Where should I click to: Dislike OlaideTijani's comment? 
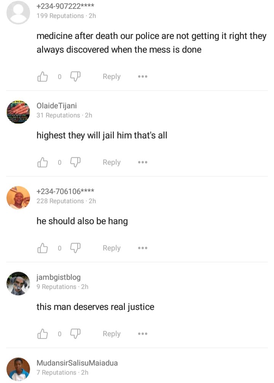click(x=75, y=162)
